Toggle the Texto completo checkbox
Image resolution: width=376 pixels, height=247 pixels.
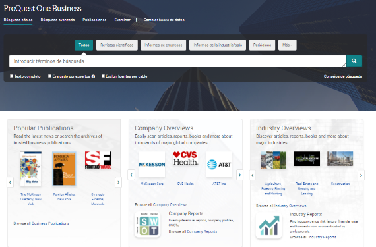[11, 76]
